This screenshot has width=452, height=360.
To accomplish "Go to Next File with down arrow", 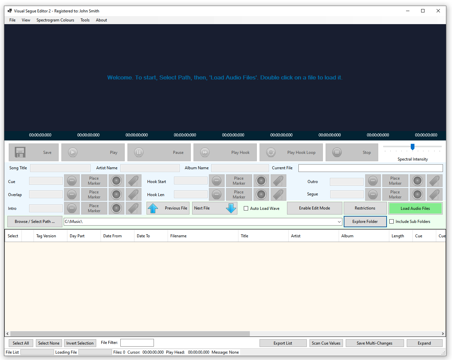I will tap(215, 208).
